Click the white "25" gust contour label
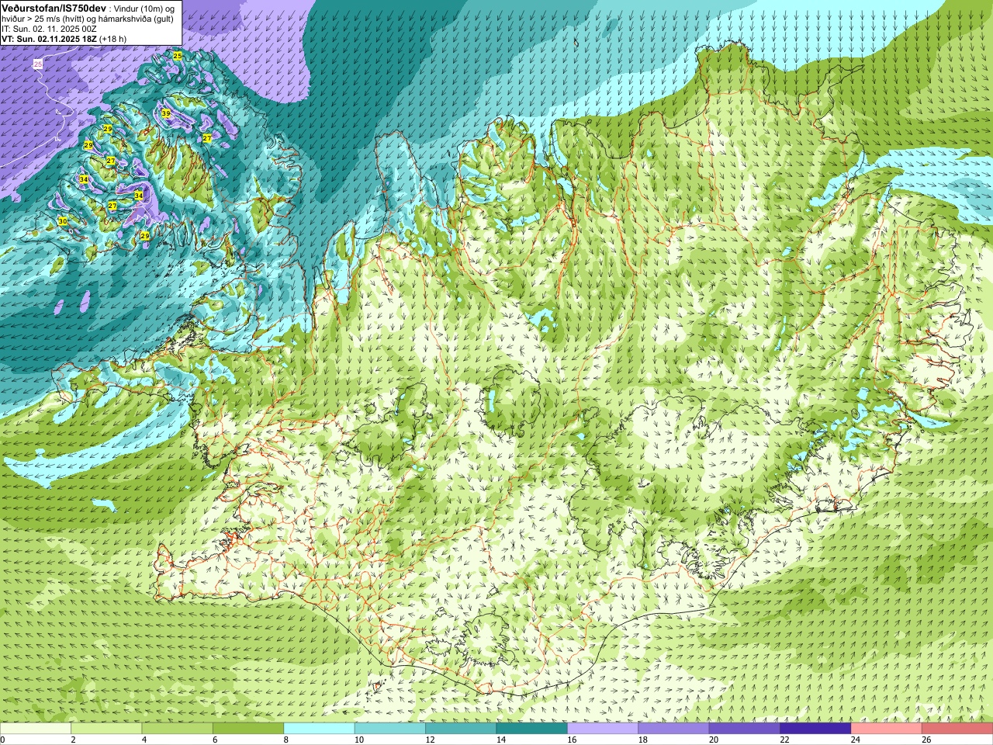 click(38, 64)
